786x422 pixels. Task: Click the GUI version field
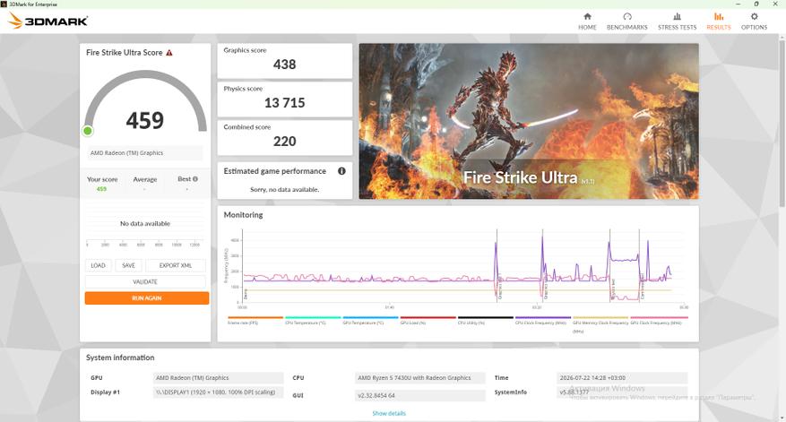[420, 395]
